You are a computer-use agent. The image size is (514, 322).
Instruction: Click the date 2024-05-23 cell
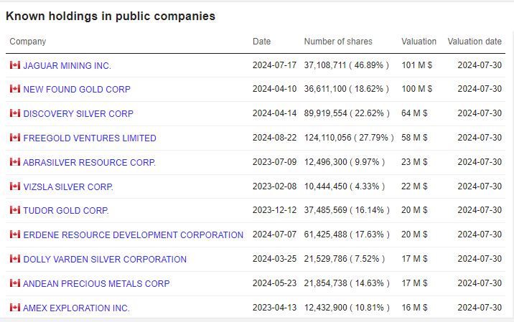click(274, 283)
